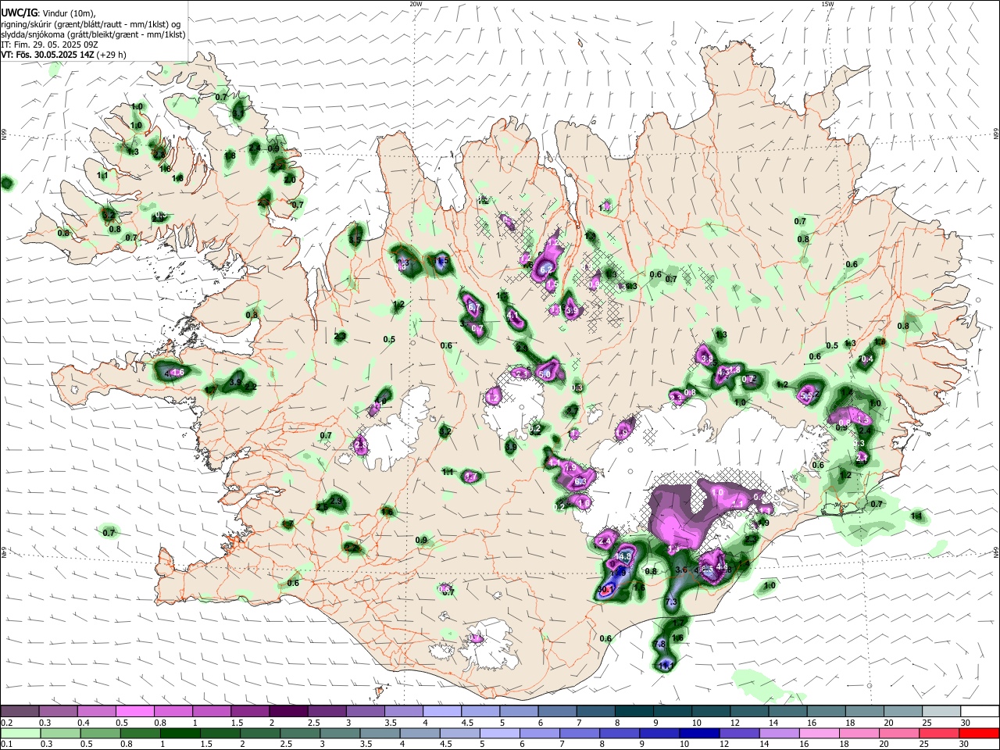The width and height of the screenshot is (1000, 750).
Task: Pick the palest green 0.1 swatch in lower legend
Action: pos(20,733)
